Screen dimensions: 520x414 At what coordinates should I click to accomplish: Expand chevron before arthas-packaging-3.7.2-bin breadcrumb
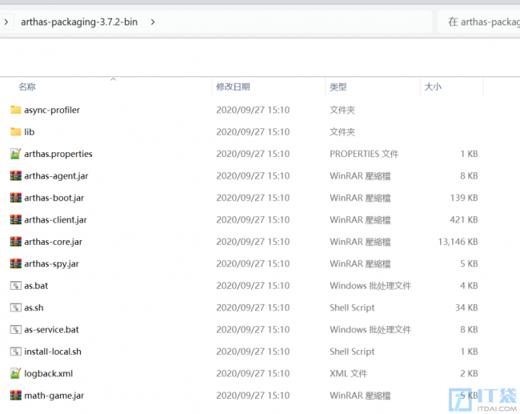(6, 22)
